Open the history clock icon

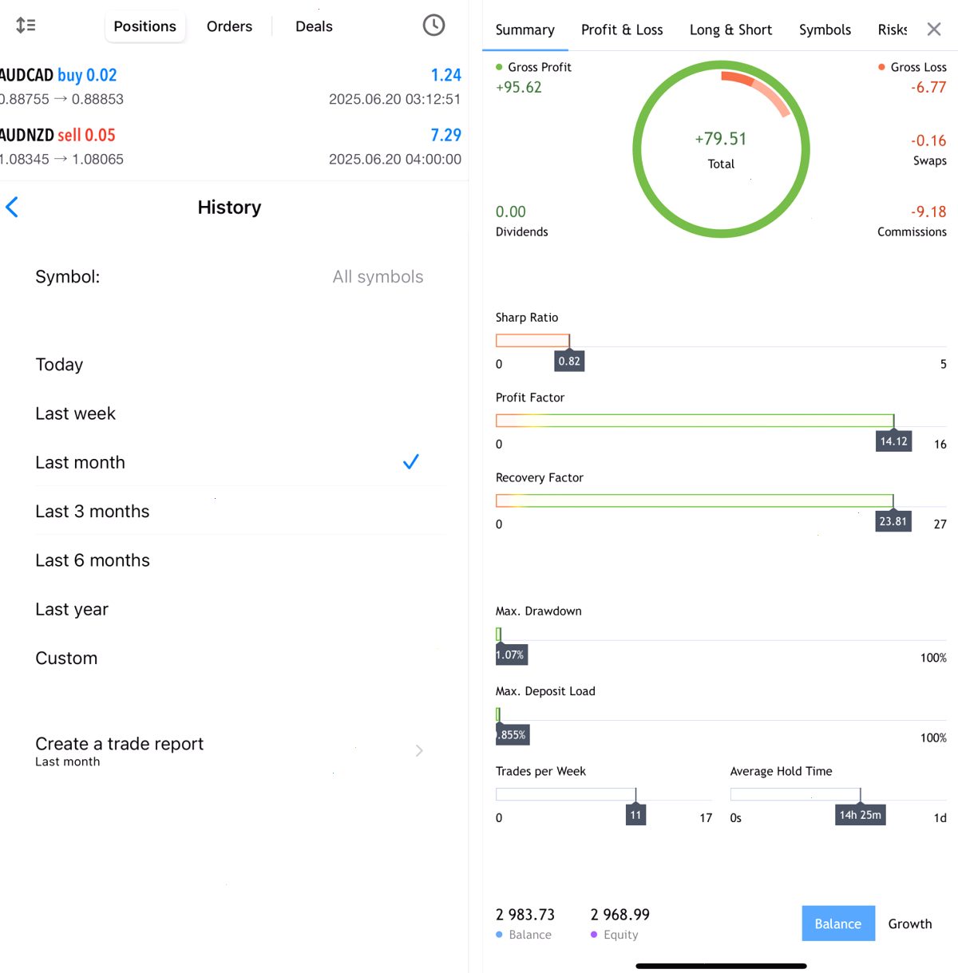pos(433,26)
